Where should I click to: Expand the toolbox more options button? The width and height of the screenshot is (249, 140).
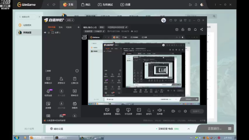pos(77,71)
